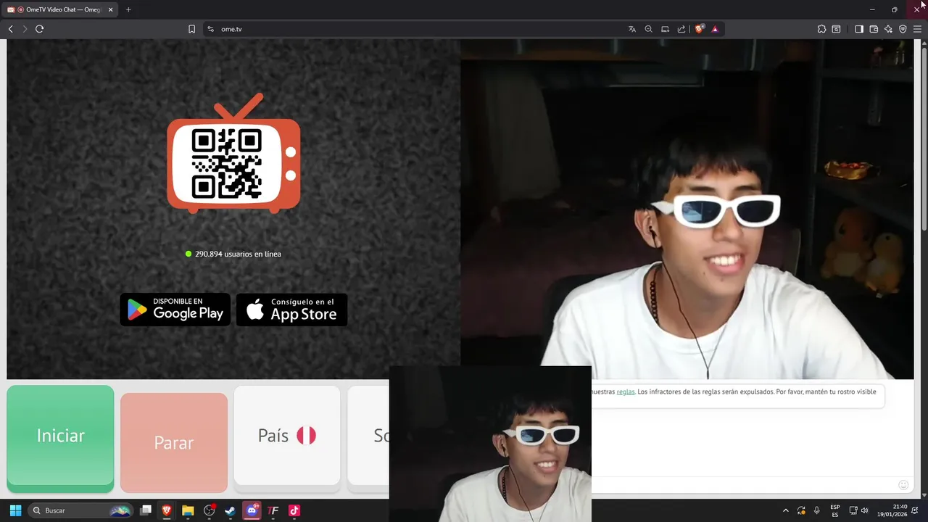928x522 pixels.
Task: Open Steam from taskbar
Action: [x=230, y=510]
